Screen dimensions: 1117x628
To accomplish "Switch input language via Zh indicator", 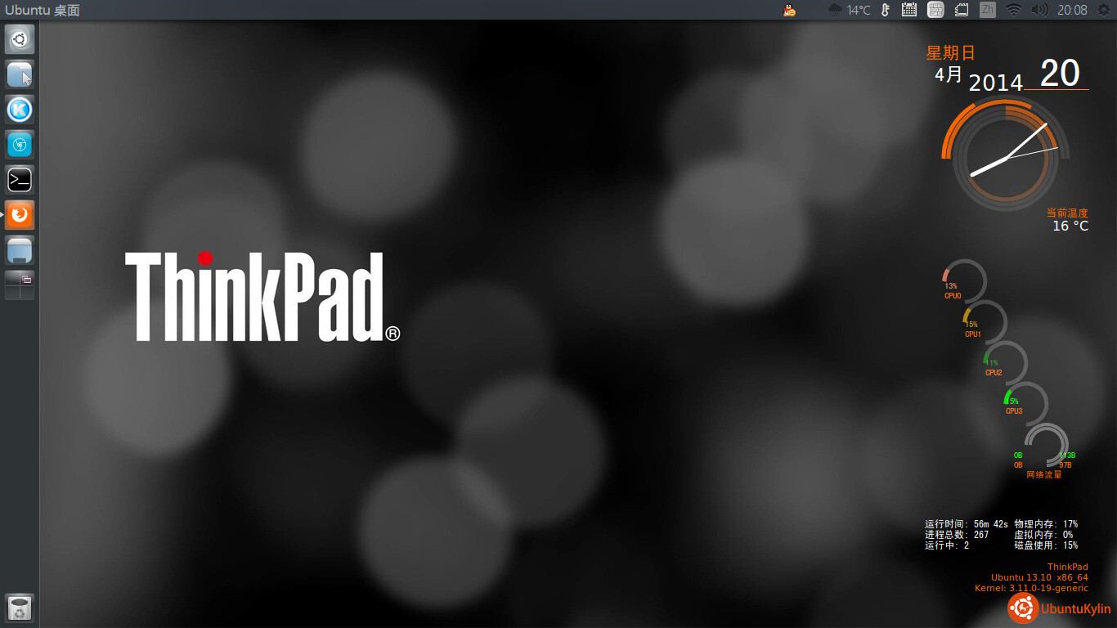I will 988,10.
